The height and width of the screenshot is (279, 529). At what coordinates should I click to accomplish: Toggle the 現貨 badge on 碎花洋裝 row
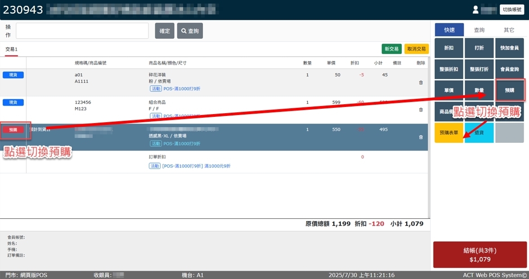click(13, 75)
